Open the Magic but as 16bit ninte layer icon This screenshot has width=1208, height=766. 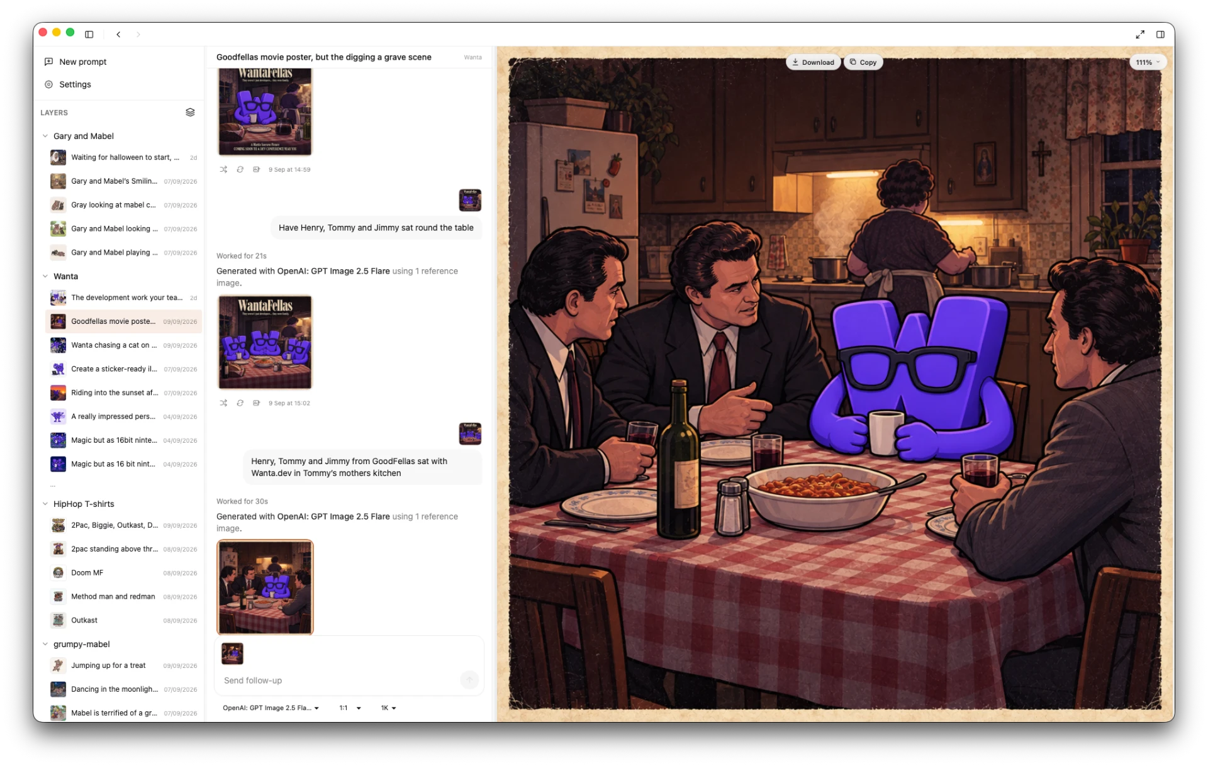click(x=58, y=440)
